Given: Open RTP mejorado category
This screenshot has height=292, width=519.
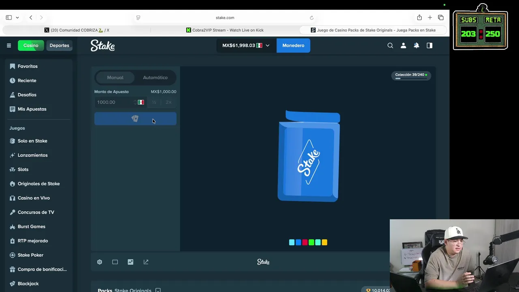Looking at the screenshot, I should click(x=39, y=240).
